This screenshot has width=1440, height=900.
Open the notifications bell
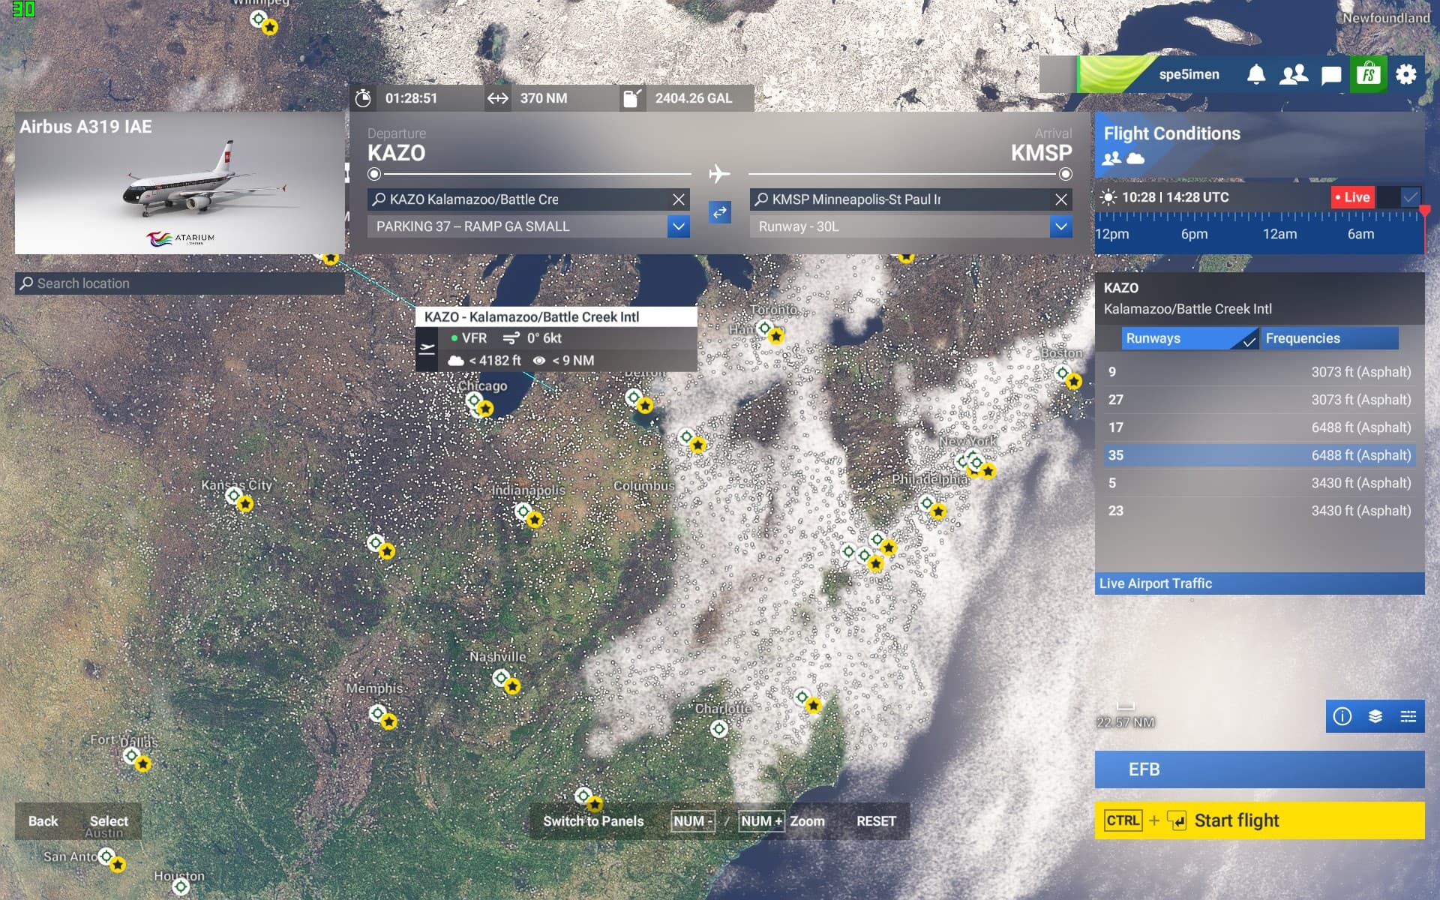(x=1256, y=74)
